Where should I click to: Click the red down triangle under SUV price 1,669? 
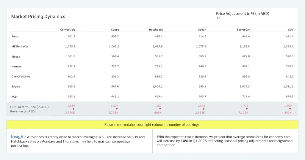290,109
